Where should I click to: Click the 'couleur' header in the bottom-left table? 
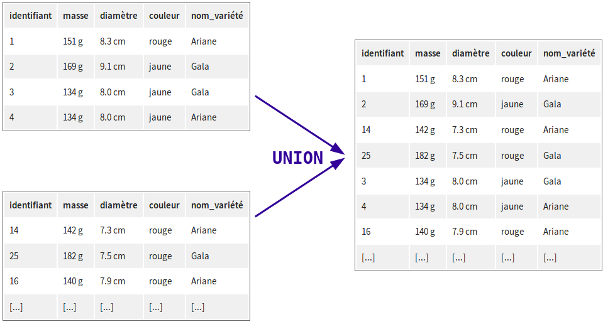[x=164, y=205]
